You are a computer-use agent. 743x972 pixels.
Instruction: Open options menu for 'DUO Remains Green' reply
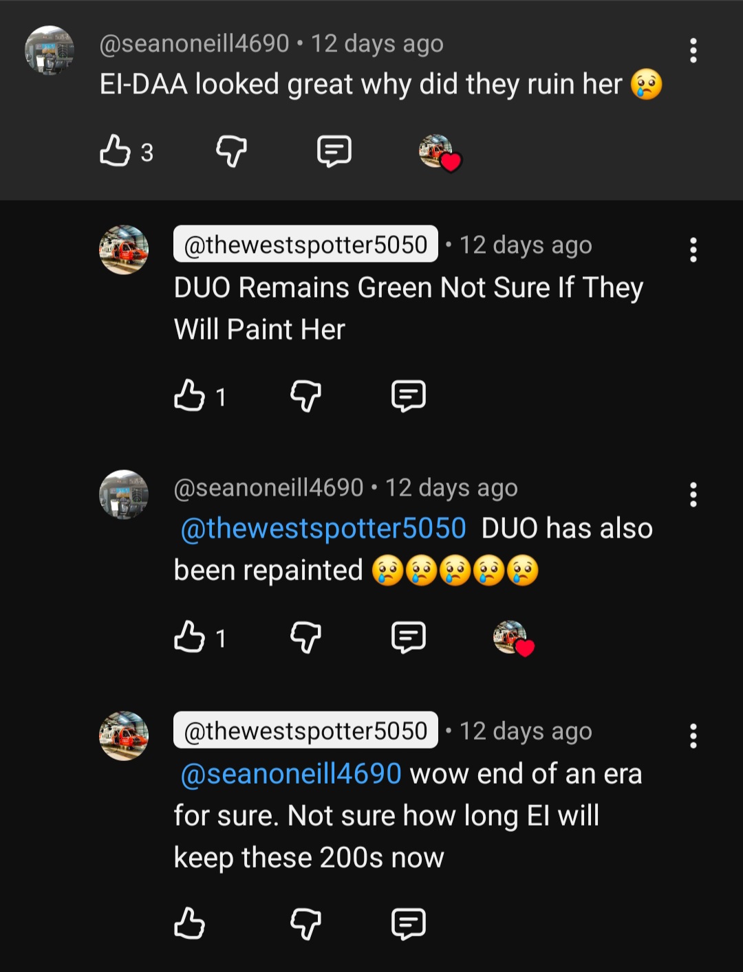[693, 250]
